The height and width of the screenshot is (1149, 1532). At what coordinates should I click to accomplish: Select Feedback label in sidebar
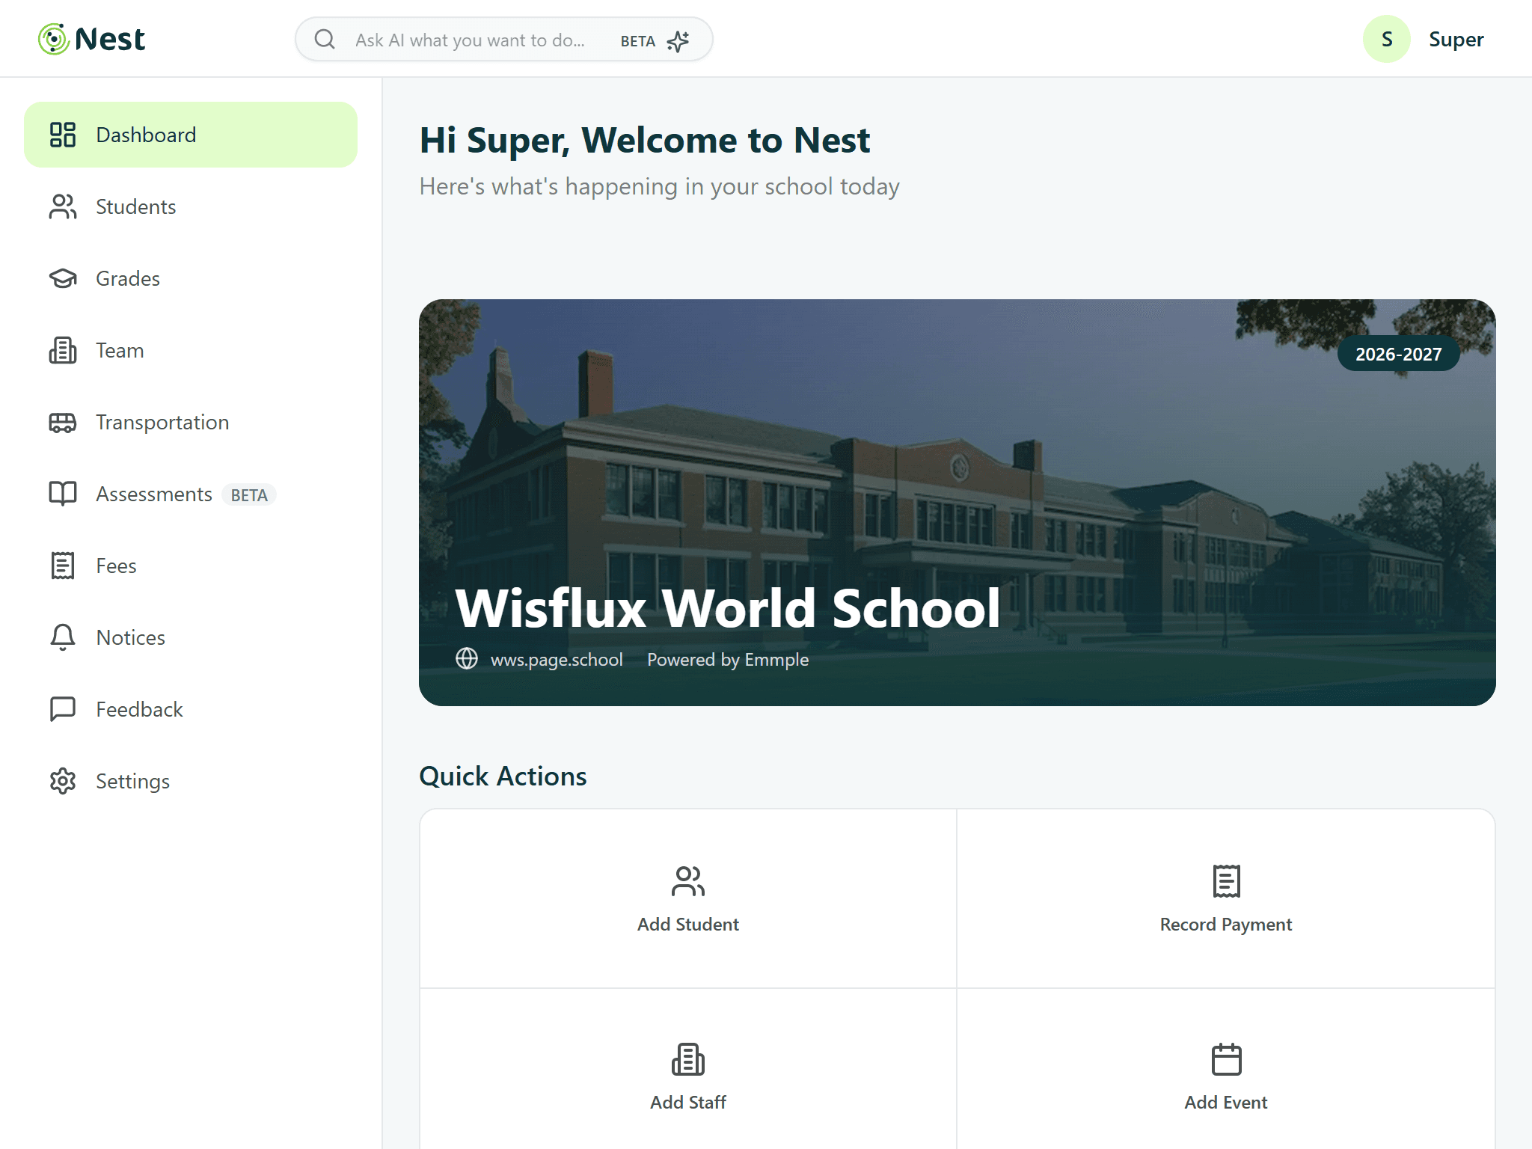tap(139, 709)
